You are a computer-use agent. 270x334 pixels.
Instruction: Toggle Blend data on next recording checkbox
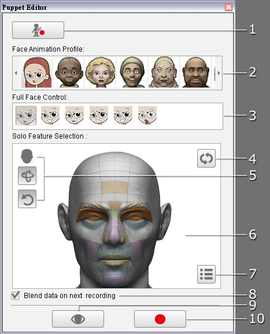coord(15,296)
